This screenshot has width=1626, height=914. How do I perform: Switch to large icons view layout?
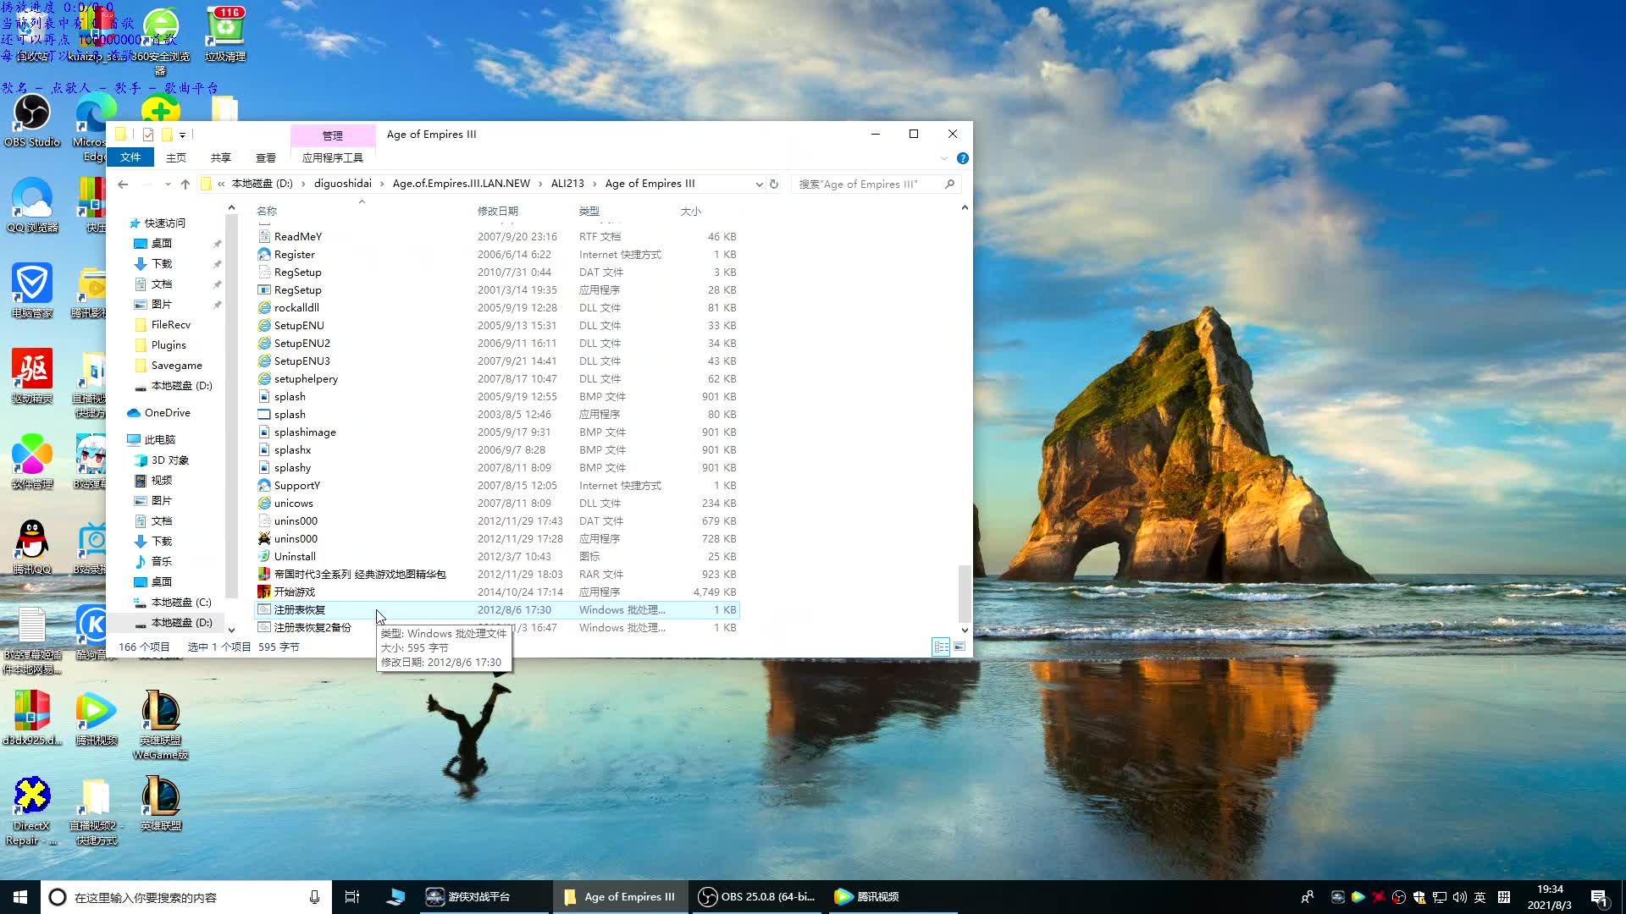pos(960,647)
